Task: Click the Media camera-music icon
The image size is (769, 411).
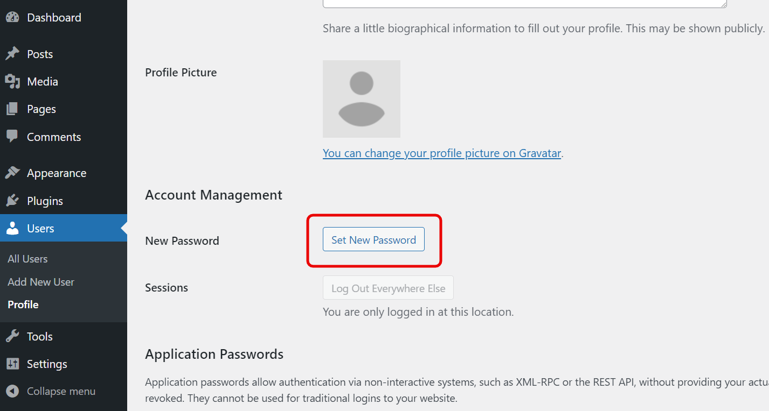Action: point(12,81)
